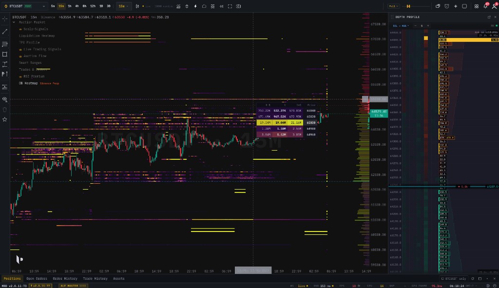Open the user profile icon
The width and height of the screenshot is (499, 288).
[x=495, y=6]
